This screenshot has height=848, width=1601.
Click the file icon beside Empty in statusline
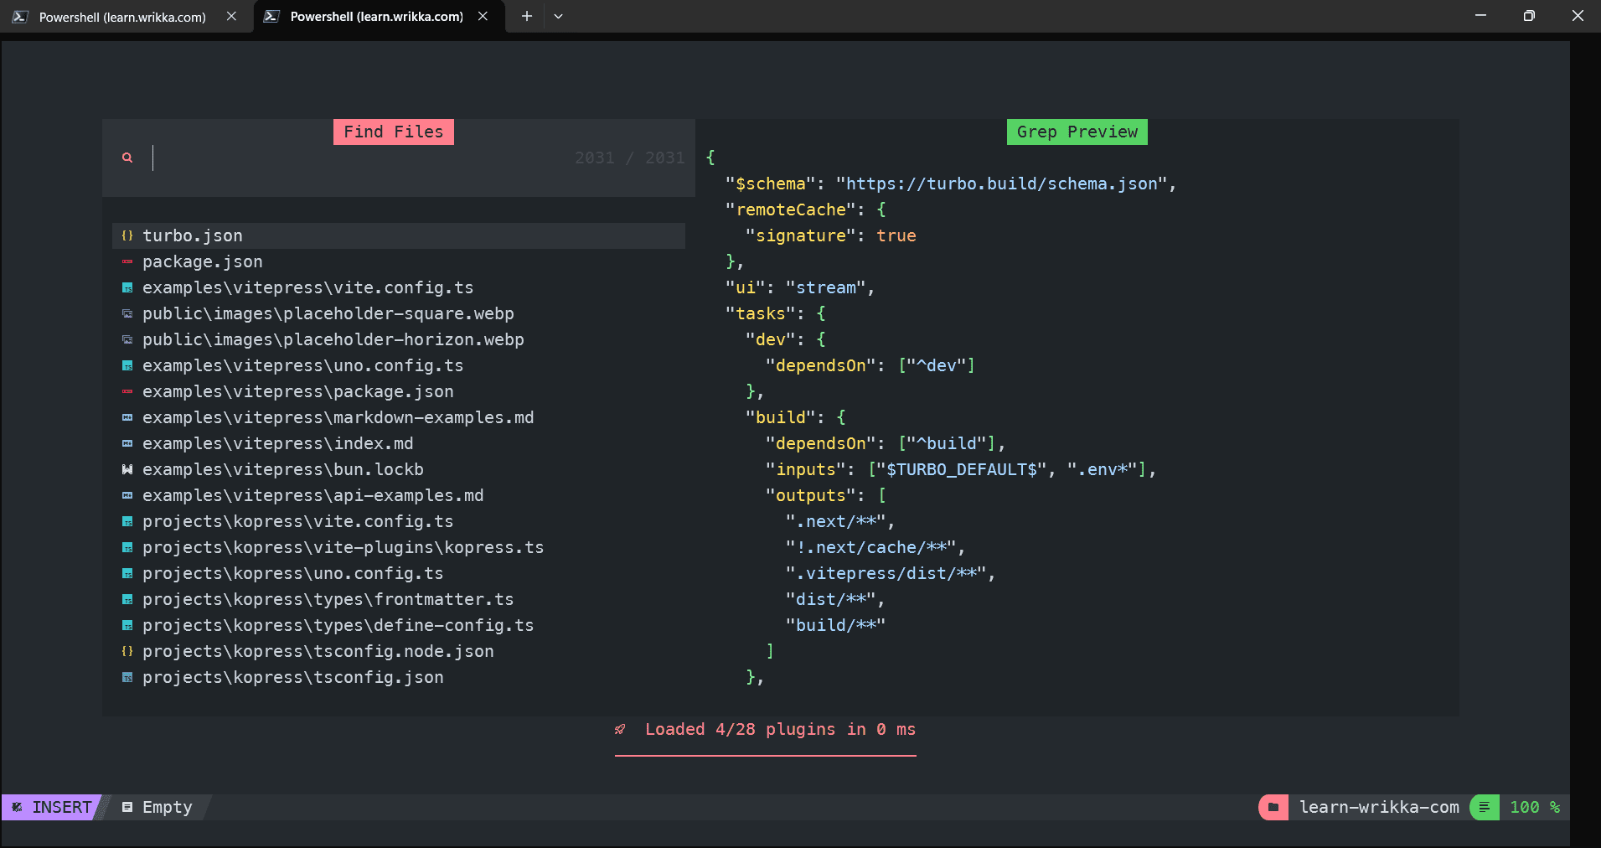coord(127,807)
